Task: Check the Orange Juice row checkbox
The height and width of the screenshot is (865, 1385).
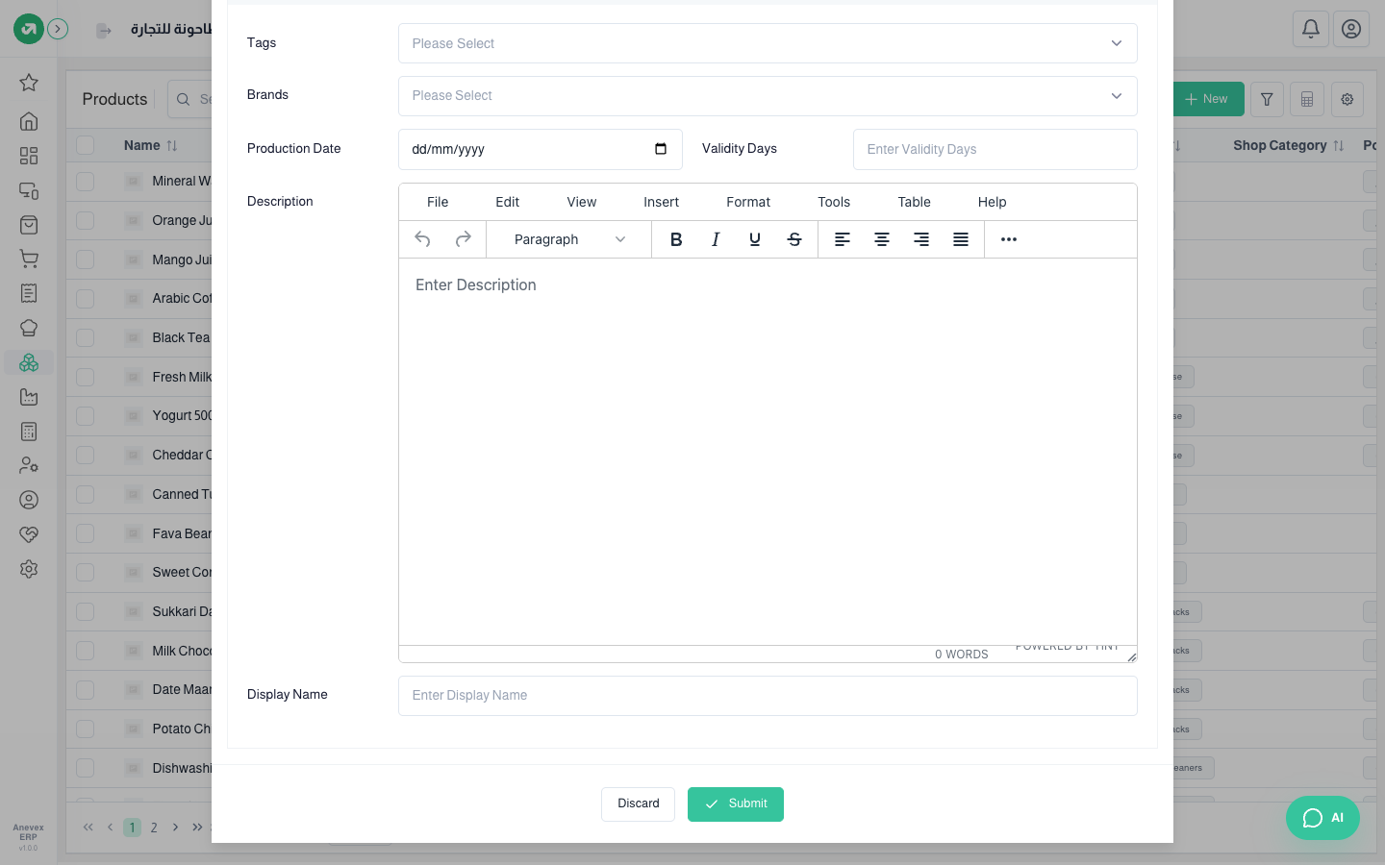Action: coord(86,220)
